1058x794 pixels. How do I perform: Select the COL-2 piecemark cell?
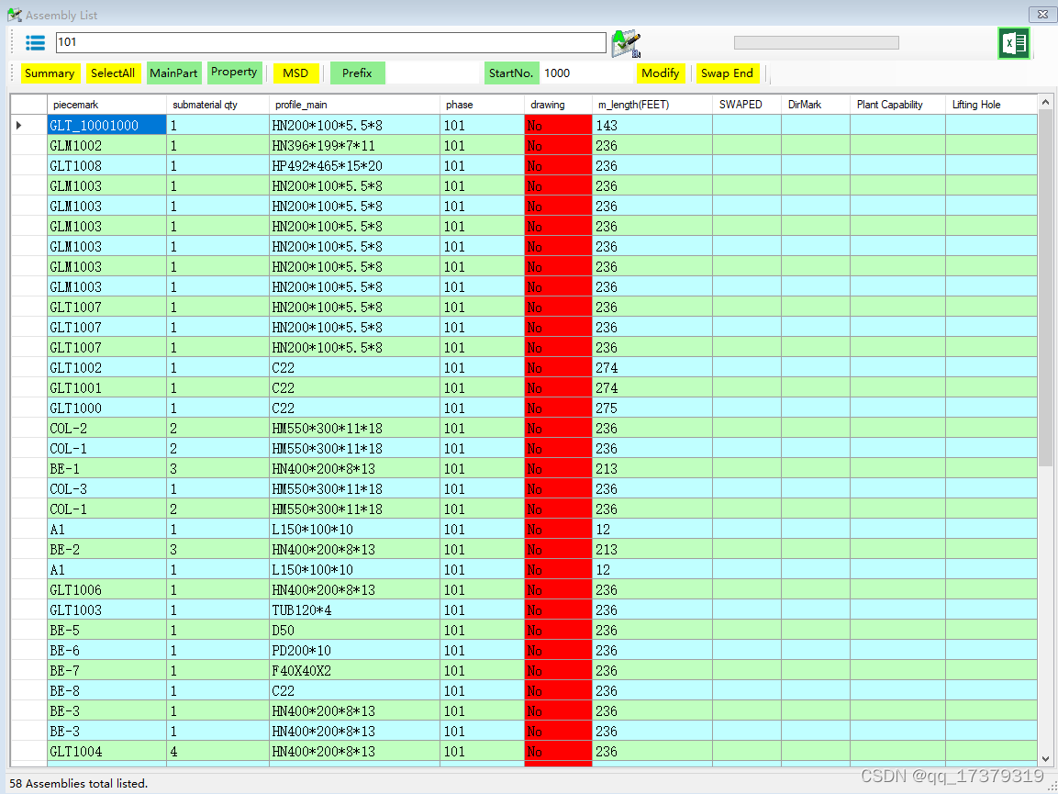pyautogui.click(x=106, y=428)
